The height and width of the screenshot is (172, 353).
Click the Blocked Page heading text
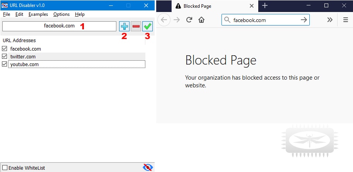(221, 60)
